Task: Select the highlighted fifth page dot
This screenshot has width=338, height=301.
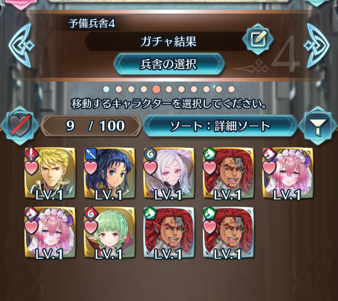Action: point(156,89)
